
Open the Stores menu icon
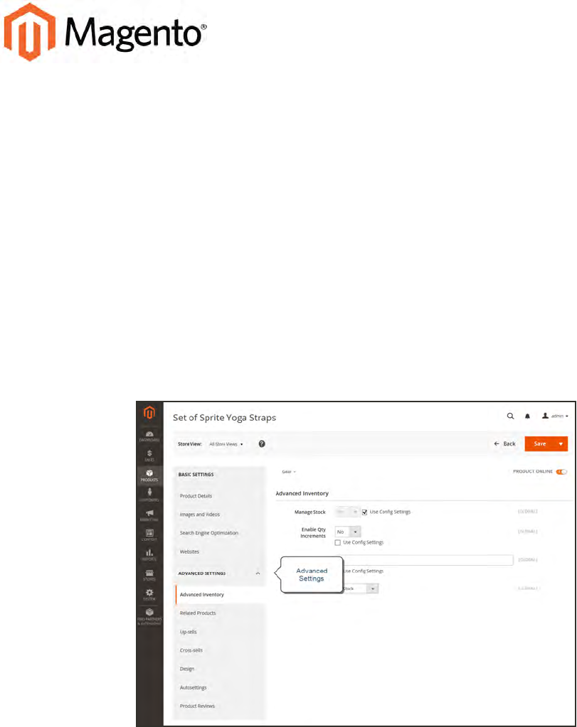click(149, 575)
